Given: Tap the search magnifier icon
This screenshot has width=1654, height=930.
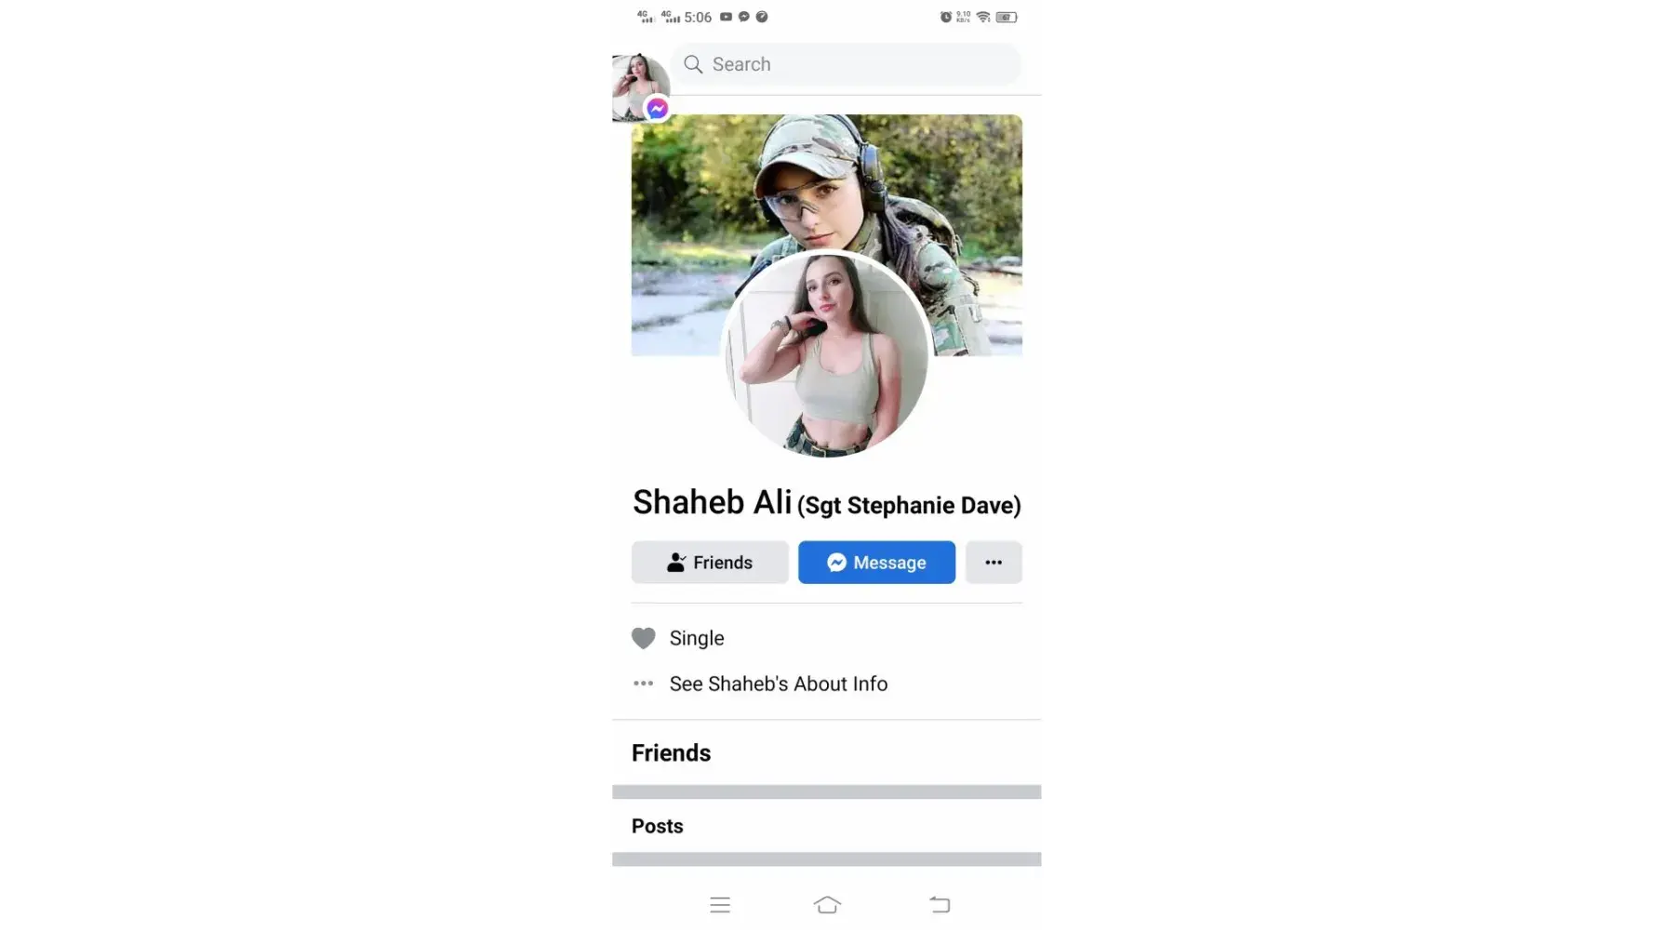Looking at the screenshot, I should point(692,64).
